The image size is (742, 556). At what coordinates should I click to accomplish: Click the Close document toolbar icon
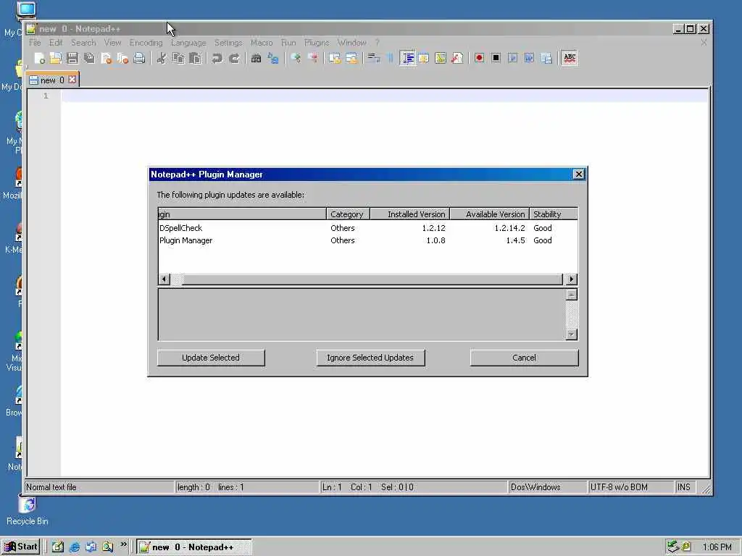click(106, 58)
